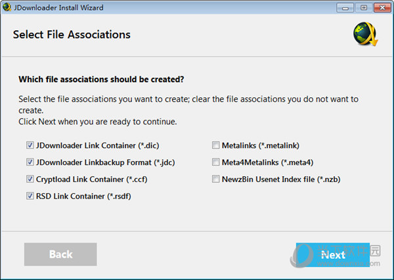Enable NewzBin Usenet Index file (*.nzb)
394x280 pixels.
tap(215, 179)
